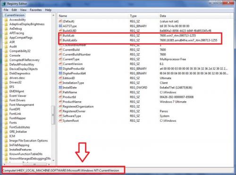Open the Favorites menu
The image size is (236, 175).
tap(36, 10)
